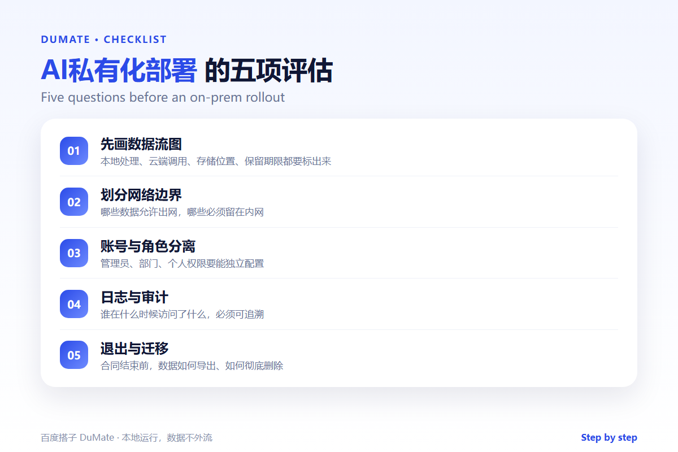Click the 03 number badge
Viewport: 678px width, 452px height.
point(74,253)
